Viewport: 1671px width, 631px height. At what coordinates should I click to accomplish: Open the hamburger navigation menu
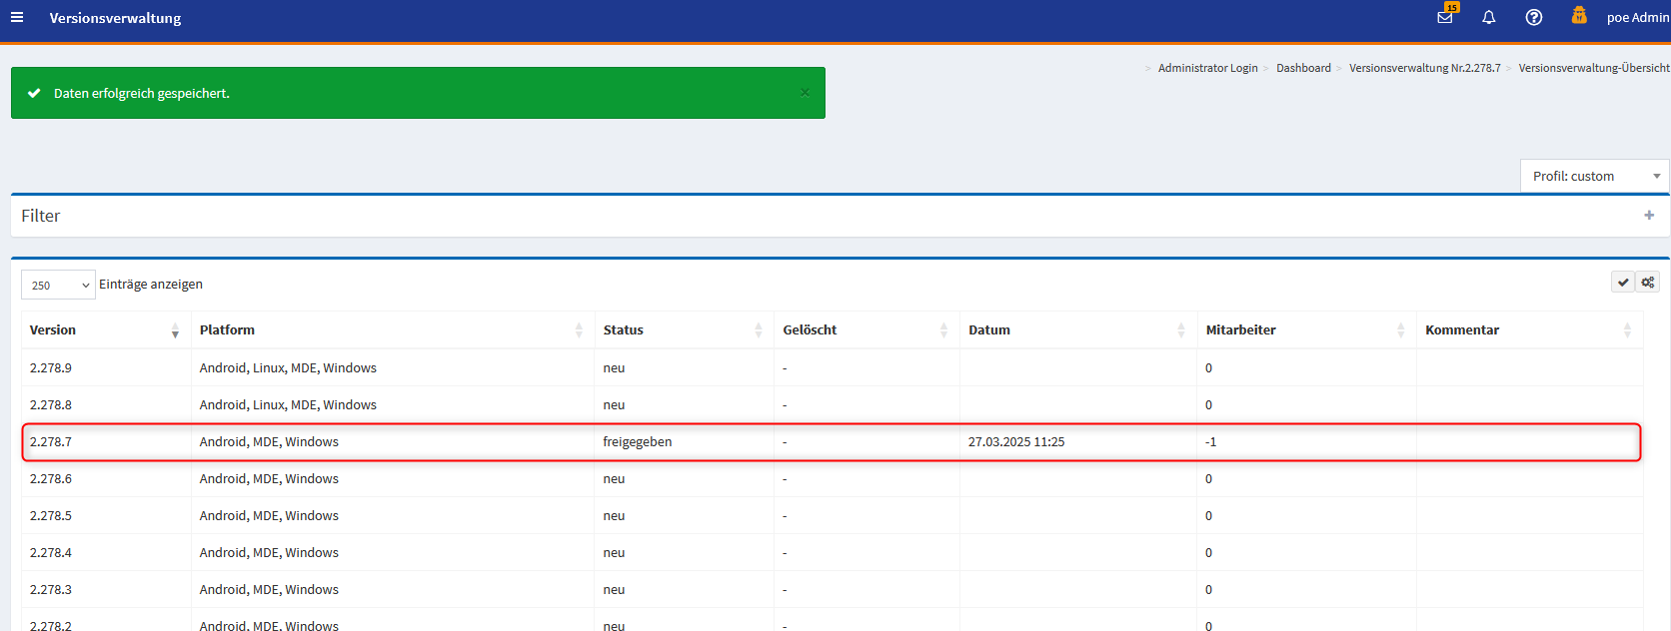coord(17,18)
